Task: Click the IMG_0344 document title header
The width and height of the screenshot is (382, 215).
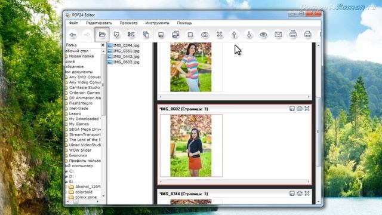Action: (183, 194)
